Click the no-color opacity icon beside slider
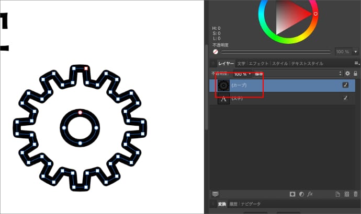Screen dimensions: 361x214 pos(216,52)
